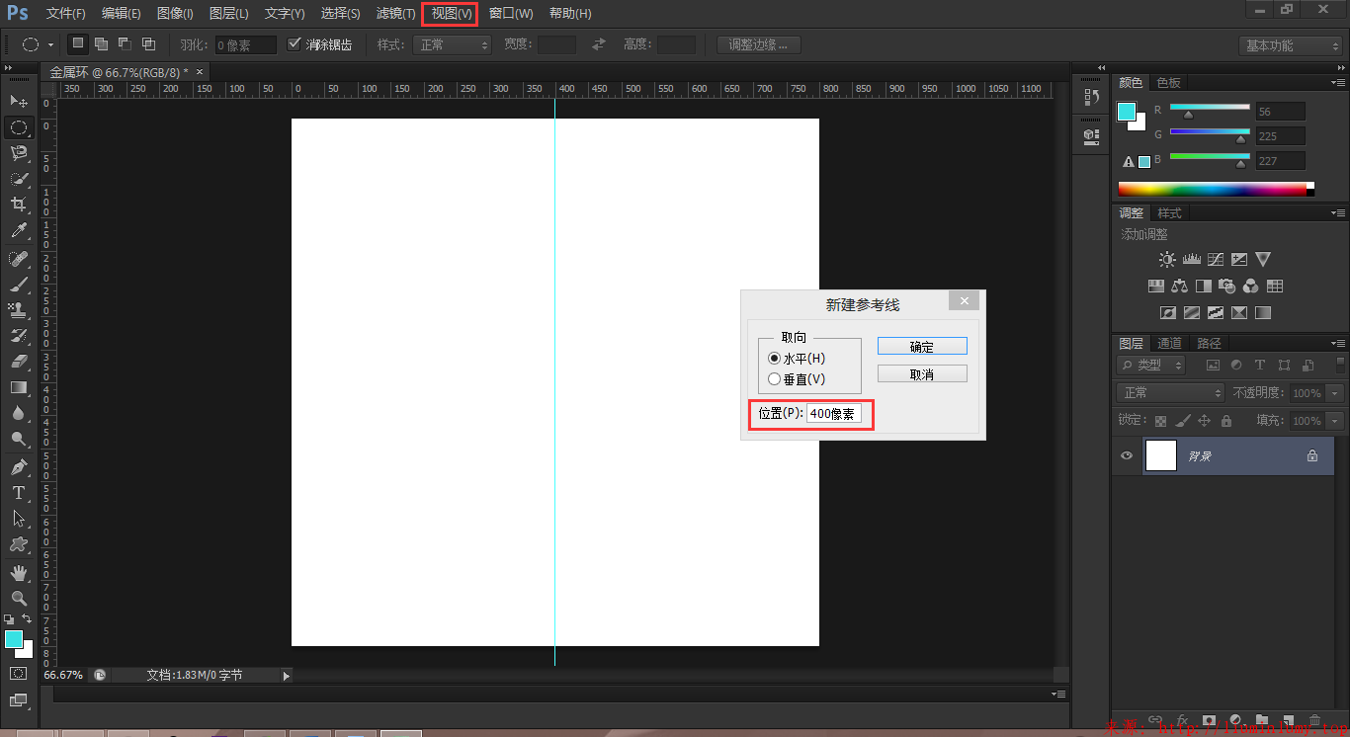Image resolution: width=1350 pixels, height=737 pixels.
Task: Select the Polygonal Lasso tool
Action: point(19,153)
